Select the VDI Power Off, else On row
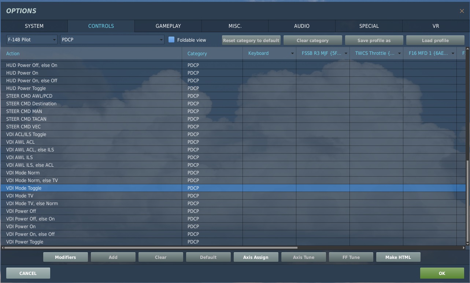The height and width of the screenshot is (283, 470). (x=233, y=219)
